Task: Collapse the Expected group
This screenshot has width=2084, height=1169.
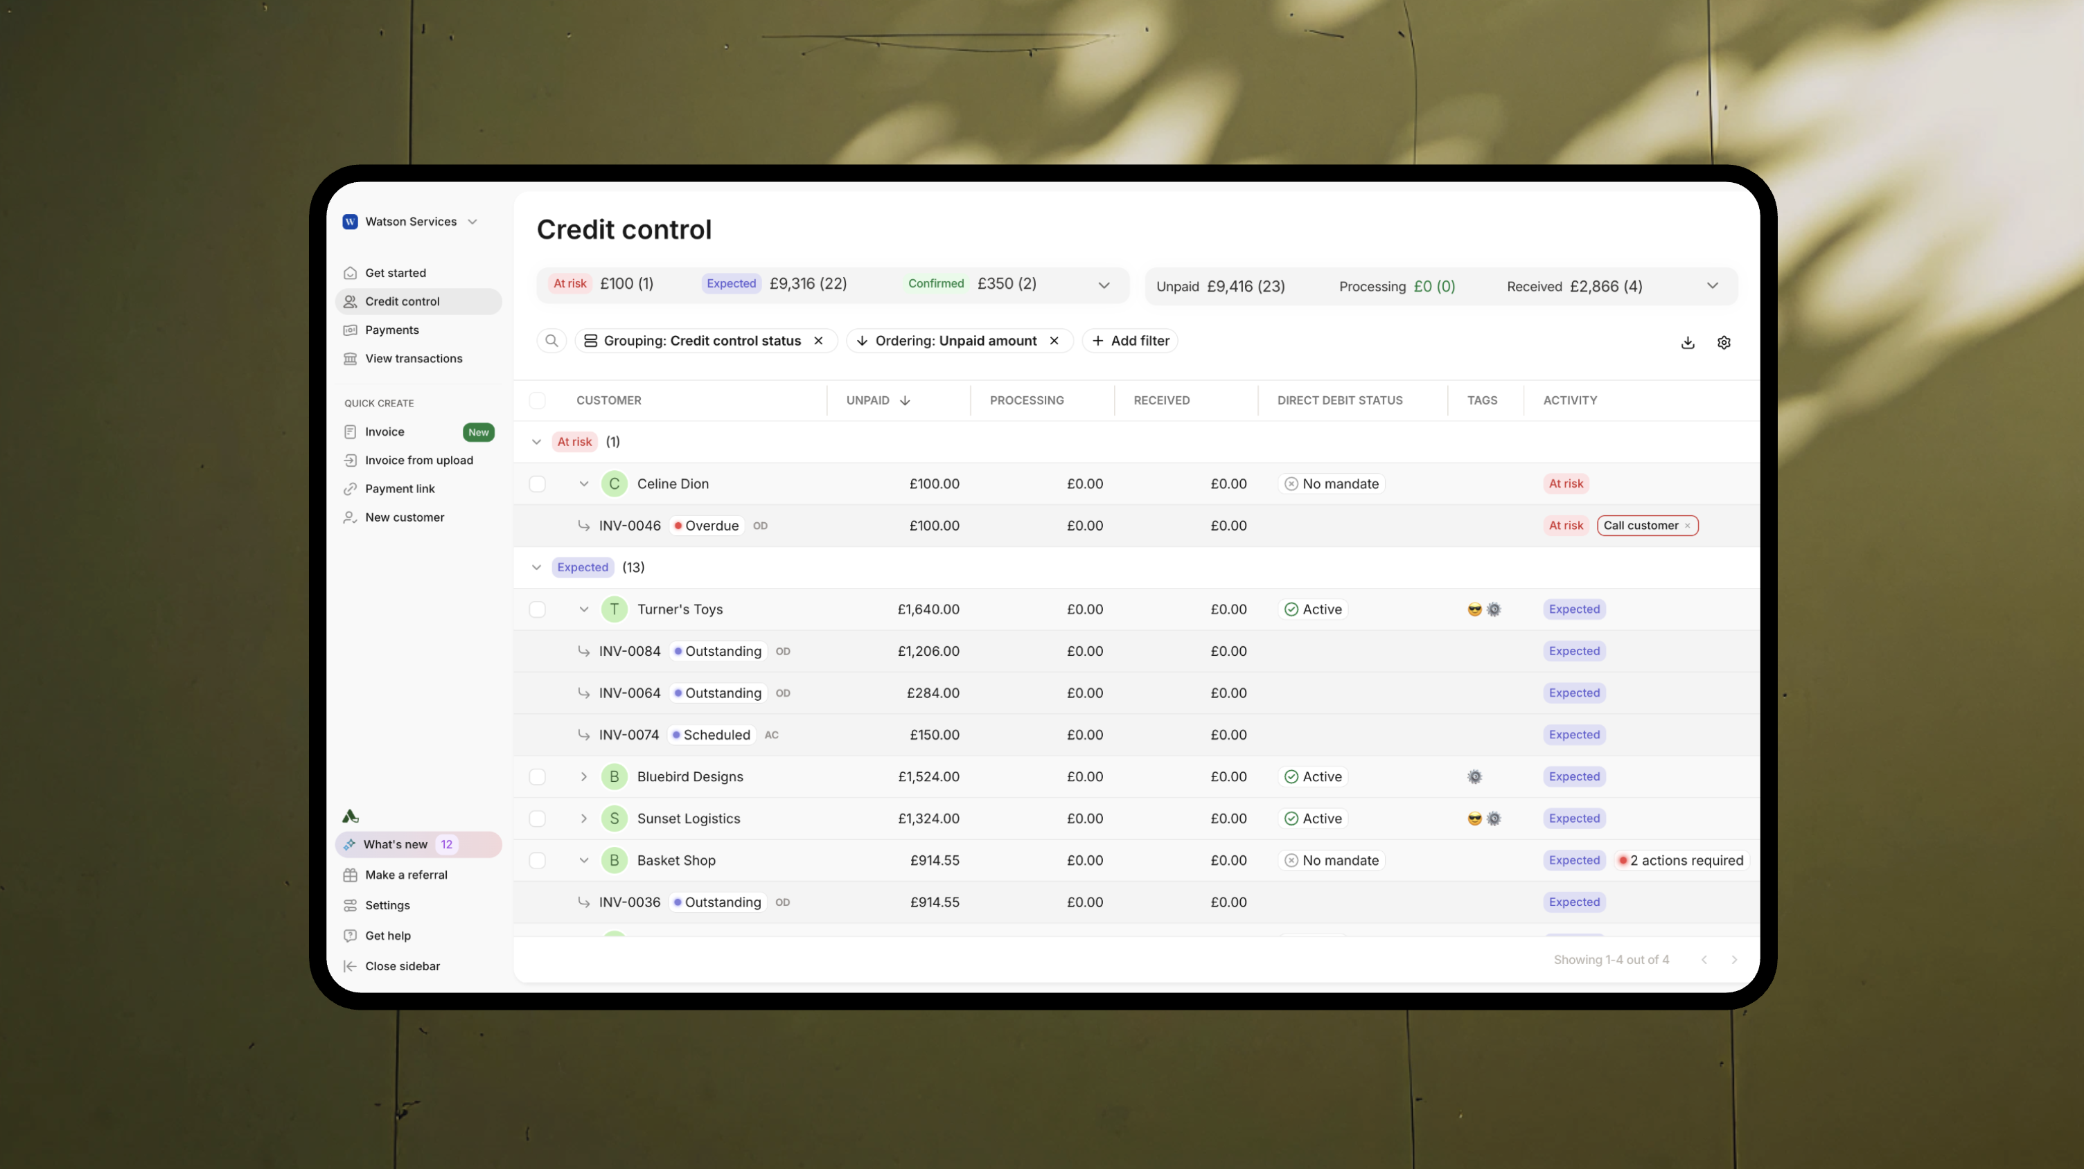Action: tap(536, 567)
